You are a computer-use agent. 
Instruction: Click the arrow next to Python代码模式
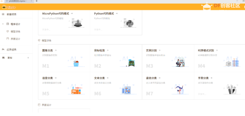116,13
